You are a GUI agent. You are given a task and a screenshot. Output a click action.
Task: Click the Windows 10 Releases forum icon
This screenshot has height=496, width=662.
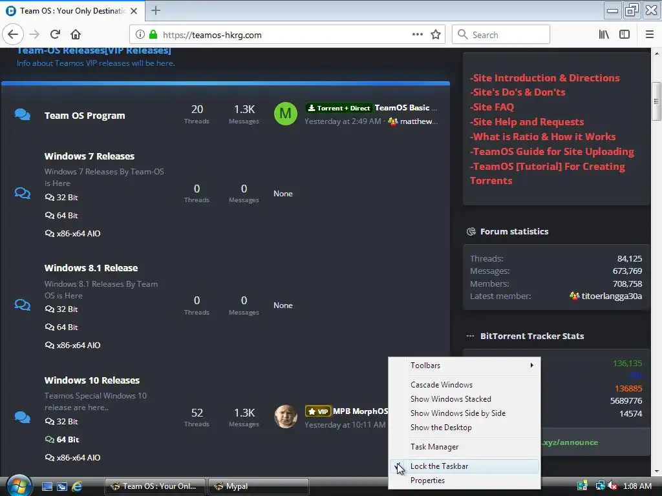[x=23, y=417]
